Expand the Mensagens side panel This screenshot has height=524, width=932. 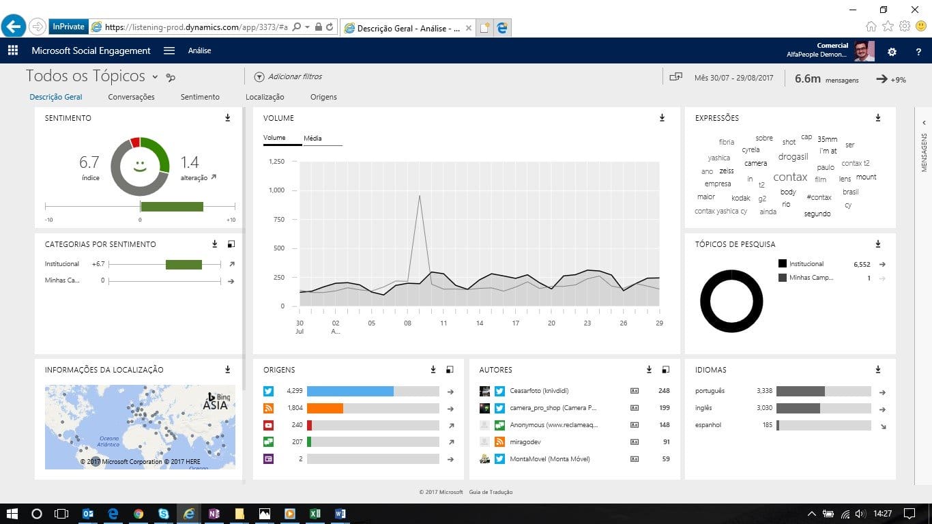point(924,123)
